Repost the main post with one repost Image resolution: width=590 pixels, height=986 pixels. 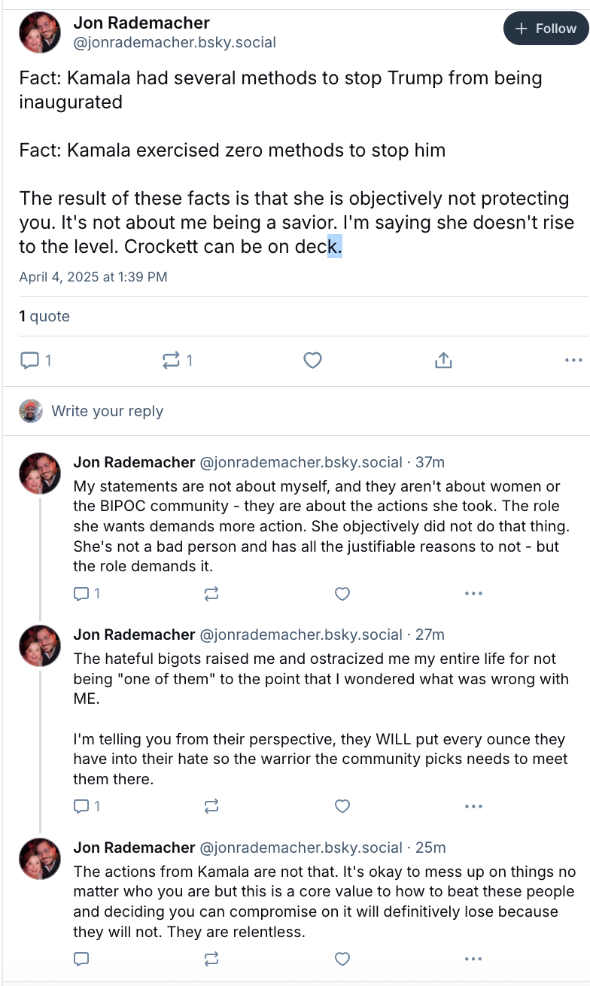(x=172, y=361)
